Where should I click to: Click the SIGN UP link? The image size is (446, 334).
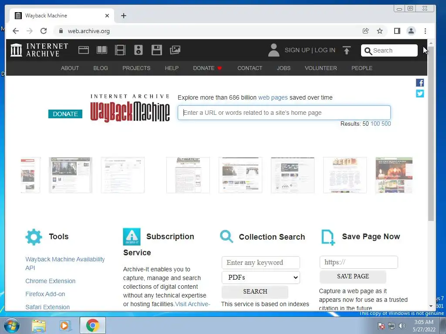[297, 50]
